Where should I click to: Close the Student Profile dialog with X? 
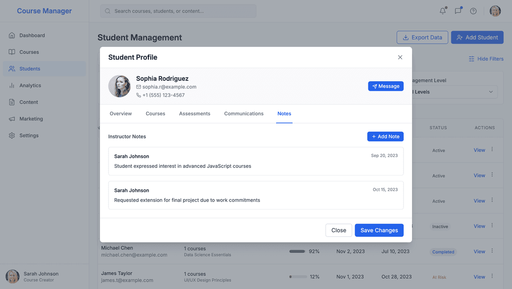(400, 57)
